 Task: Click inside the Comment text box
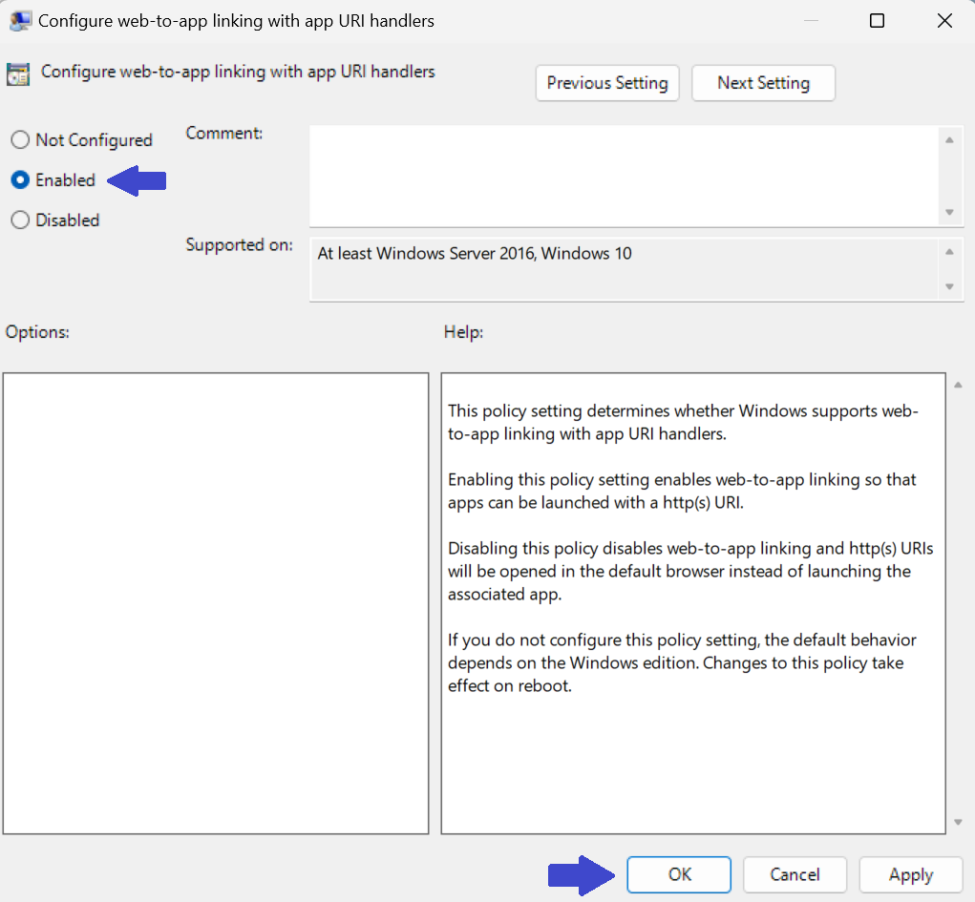coord(623,176)
